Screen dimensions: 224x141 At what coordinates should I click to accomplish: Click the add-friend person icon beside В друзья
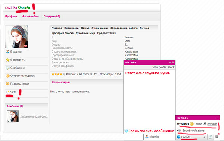[7, 51]
